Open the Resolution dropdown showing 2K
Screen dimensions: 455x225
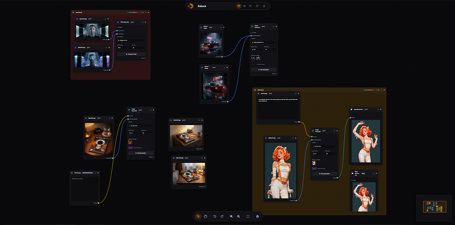pos(147,133)
